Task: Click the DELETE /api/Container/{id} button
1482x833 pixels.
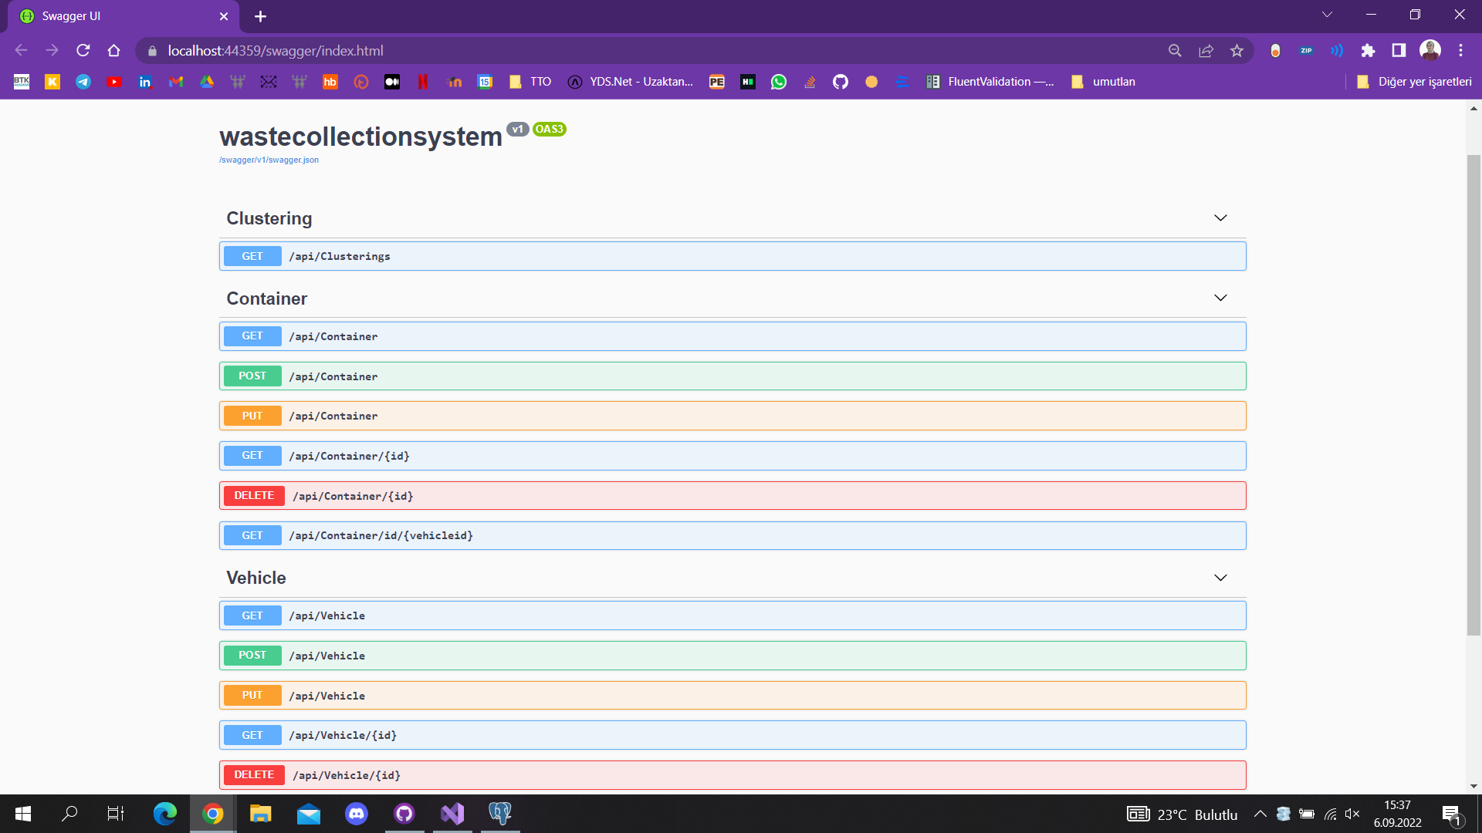Action: pos(254,496)
